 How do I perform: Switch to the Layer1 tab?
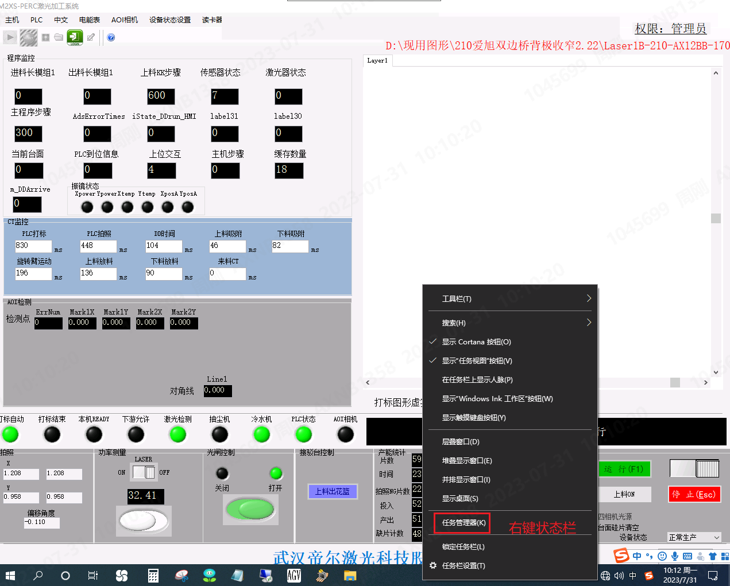tap(378, 60)
